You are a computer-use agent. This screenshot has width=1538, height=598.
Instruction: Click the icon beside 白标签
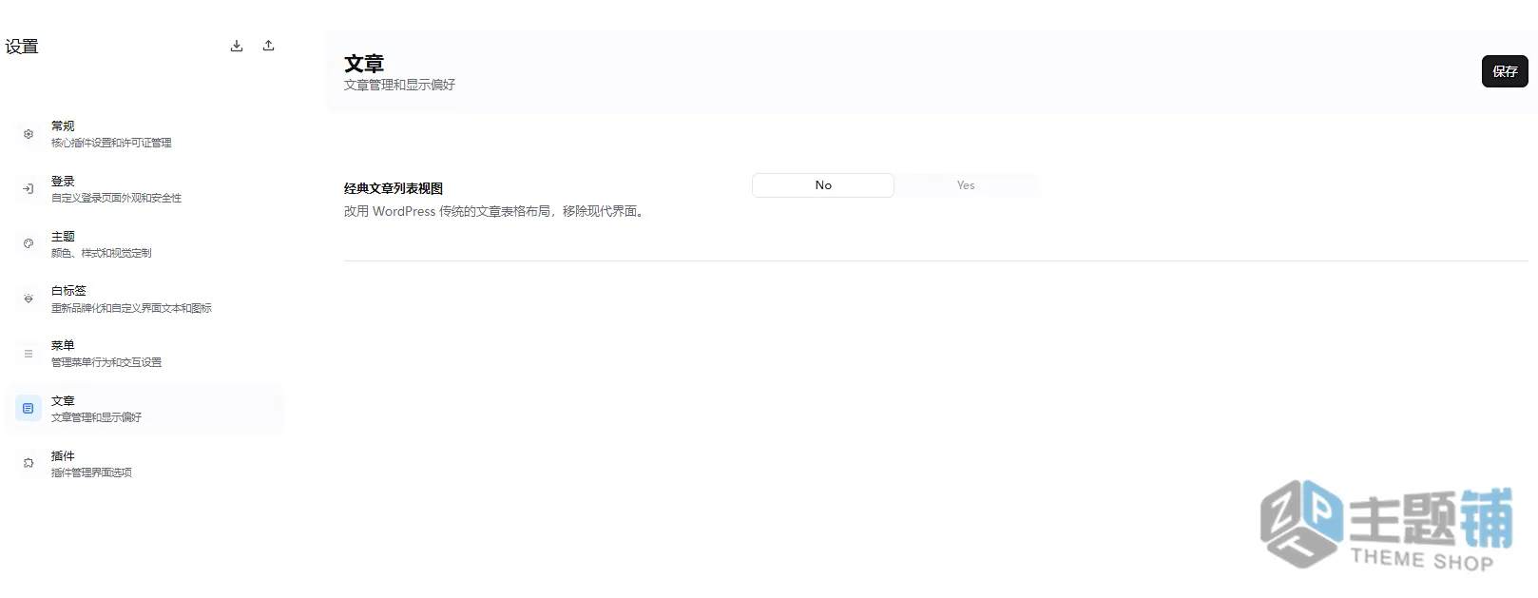29,299
